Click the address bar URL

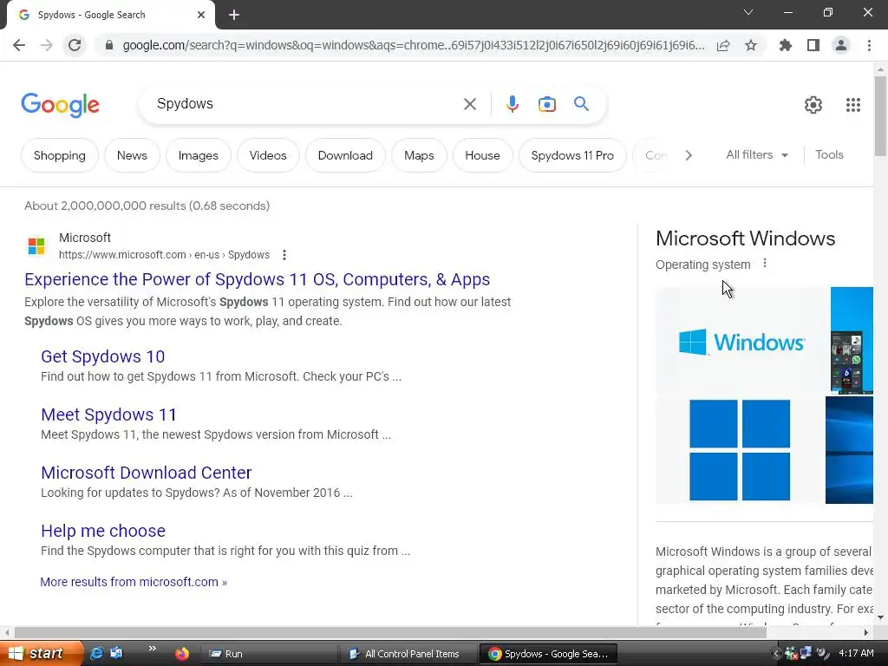click(x=414, y=45)
